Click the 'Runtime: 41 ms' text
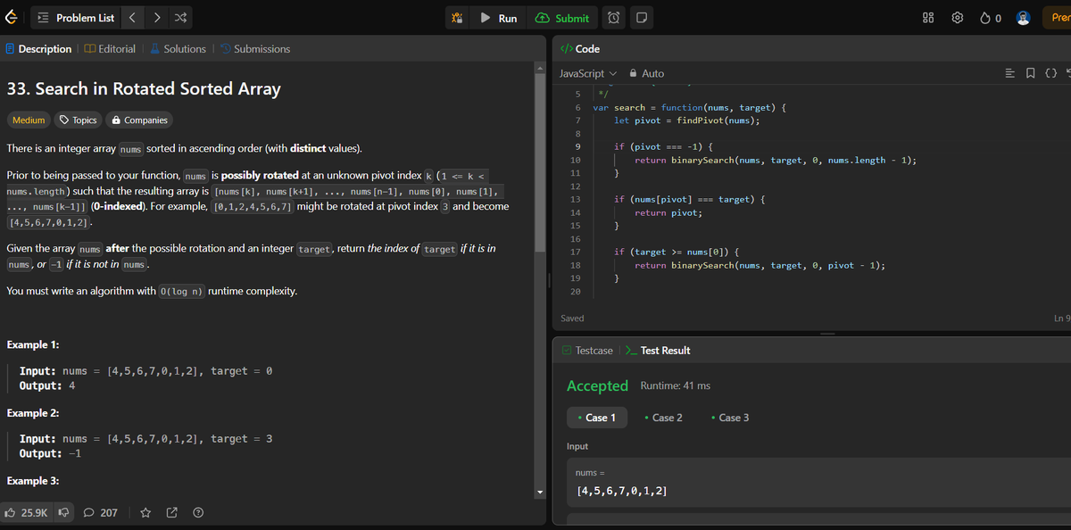1071x530 pixels. 676,385
